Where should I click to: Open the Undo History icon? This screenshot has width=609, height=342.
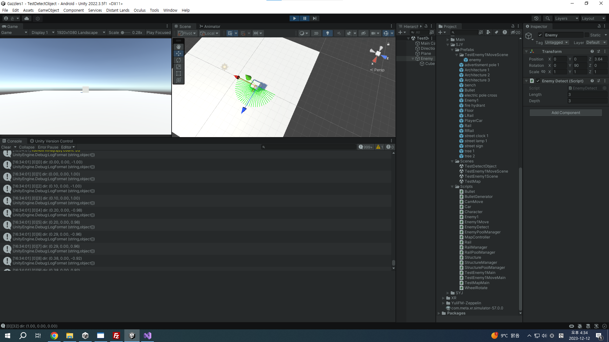(536, 18)
